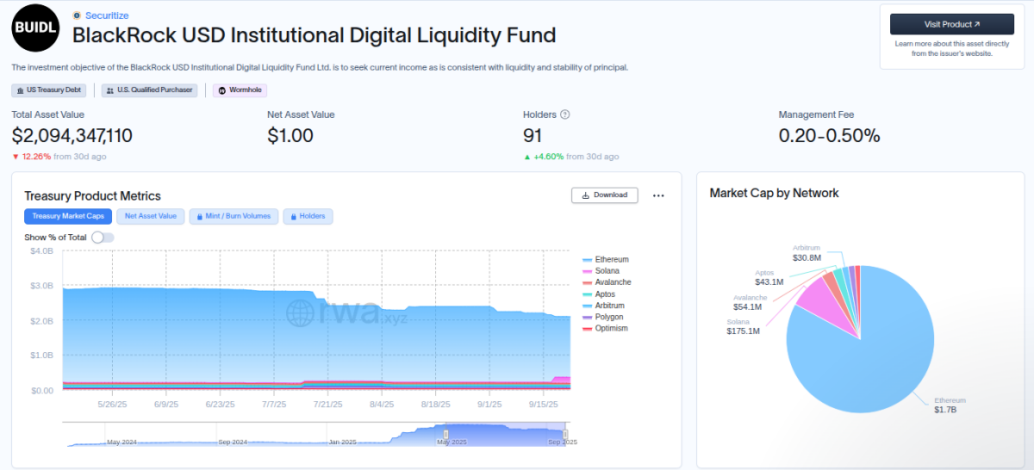Click the Treasury Product Metrics heading
Image resolution: width=1034 pixels, height=470 pixels.
[x=92, y=196]
